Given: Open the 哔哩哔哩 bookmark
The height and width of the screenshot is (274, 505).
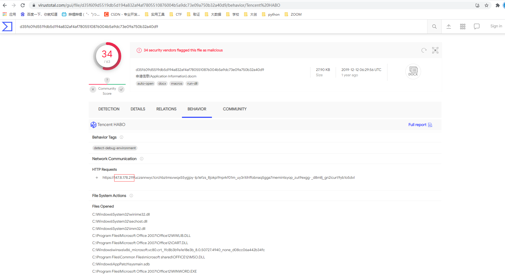Looking at the screenshot, I should [x=81, y=14].
